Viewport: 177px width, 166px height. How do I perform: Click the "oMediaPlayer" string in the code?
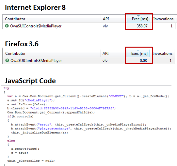coord(38,100)
